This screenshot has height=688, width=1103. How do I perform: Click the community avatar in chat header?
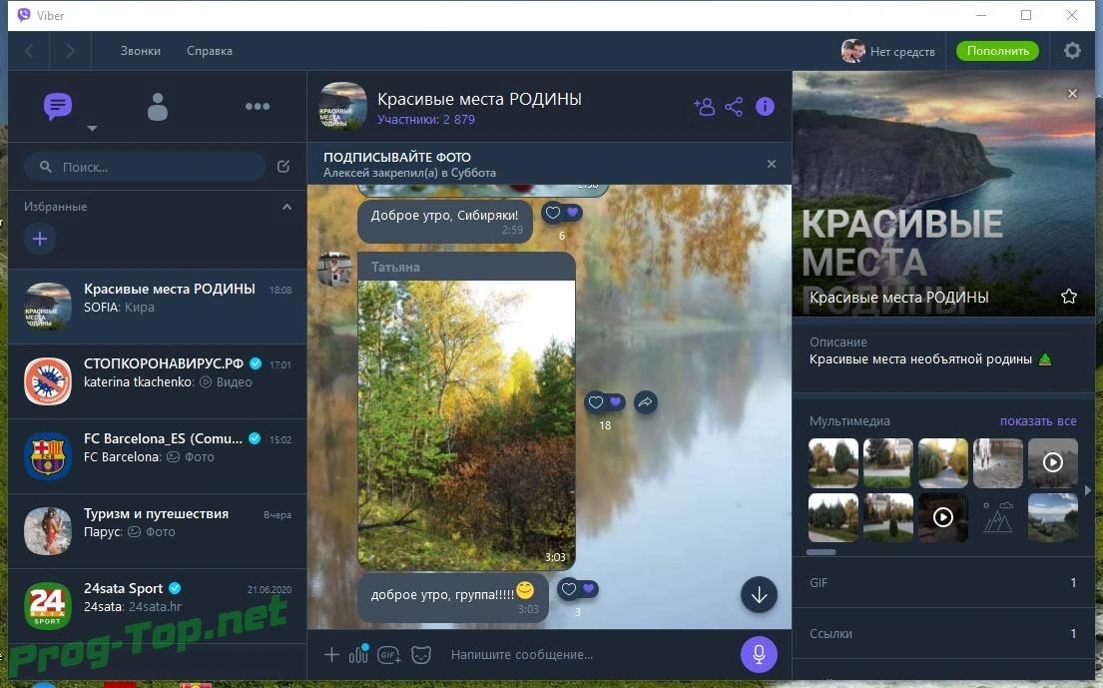342,106
